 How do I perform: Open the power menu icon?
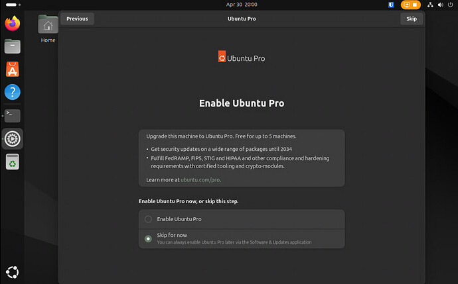click(451, 5)
